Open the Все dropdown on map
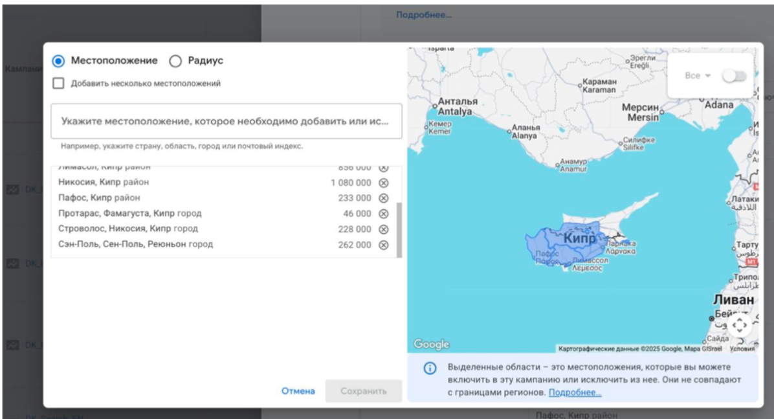This screenshot has width=774, height=419. pos(698,76)
